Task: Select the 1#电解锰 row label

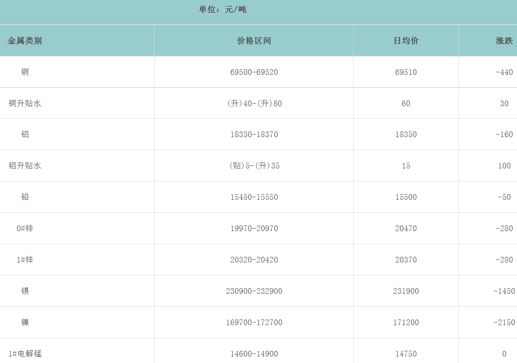Action: 25,354
